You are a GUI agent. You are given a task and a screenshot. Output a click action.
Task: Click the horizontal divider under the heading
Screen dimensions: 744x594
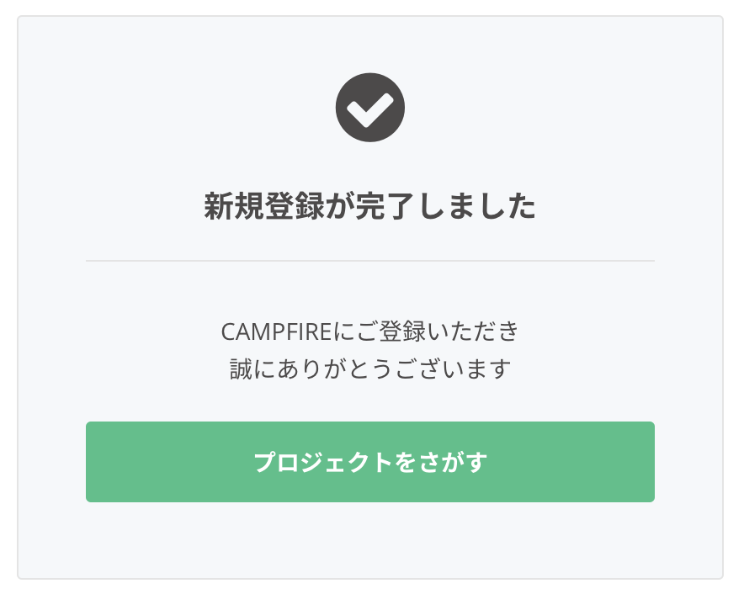coord(370,261)
